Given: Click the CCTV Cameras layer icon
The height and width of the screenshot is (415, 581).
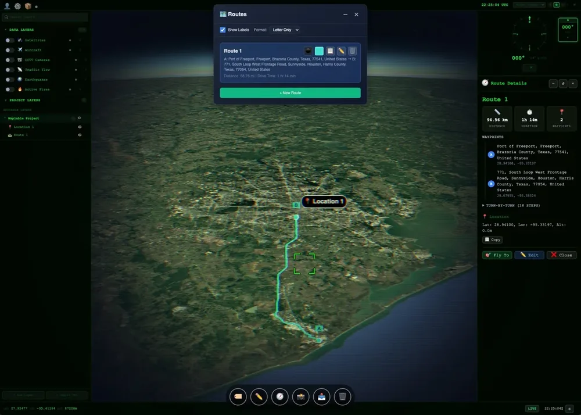Looking at the screenshot, I should click(20, 60).
